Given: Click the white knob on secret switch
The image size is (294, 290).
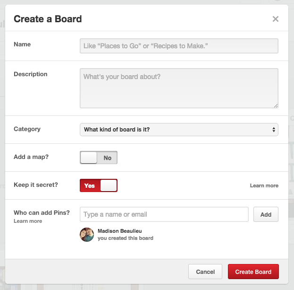Looking at the screenshot, I should point(109,185).
